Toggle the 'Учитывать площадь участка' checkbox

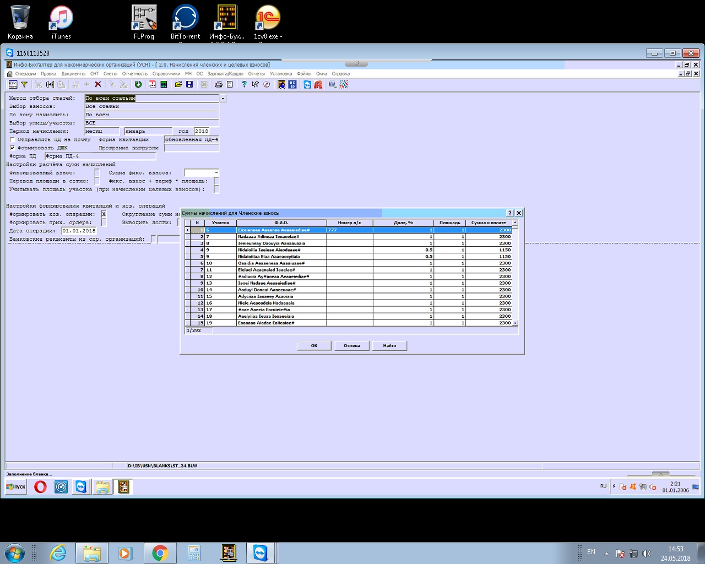click(216, 189)
